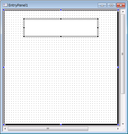Click the vertical scrollbar down arrow
Viewport: 128px width, 134px height.
click(123, 124)
